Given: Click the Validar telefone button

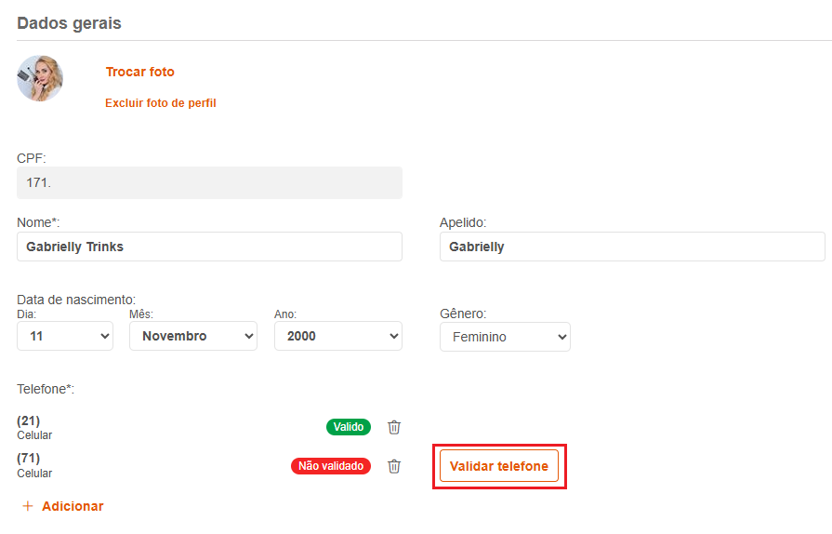Looking at the screenshot, I should click(499, 466).
